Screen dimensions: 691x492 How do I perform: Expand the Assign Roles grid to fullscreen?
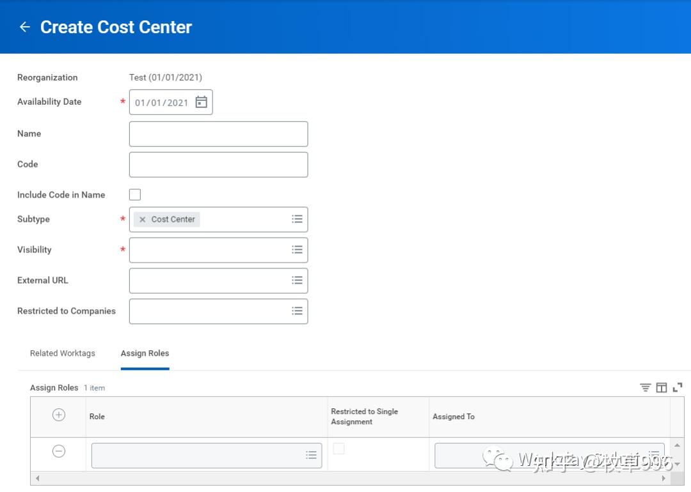click(x=678, y=387)
